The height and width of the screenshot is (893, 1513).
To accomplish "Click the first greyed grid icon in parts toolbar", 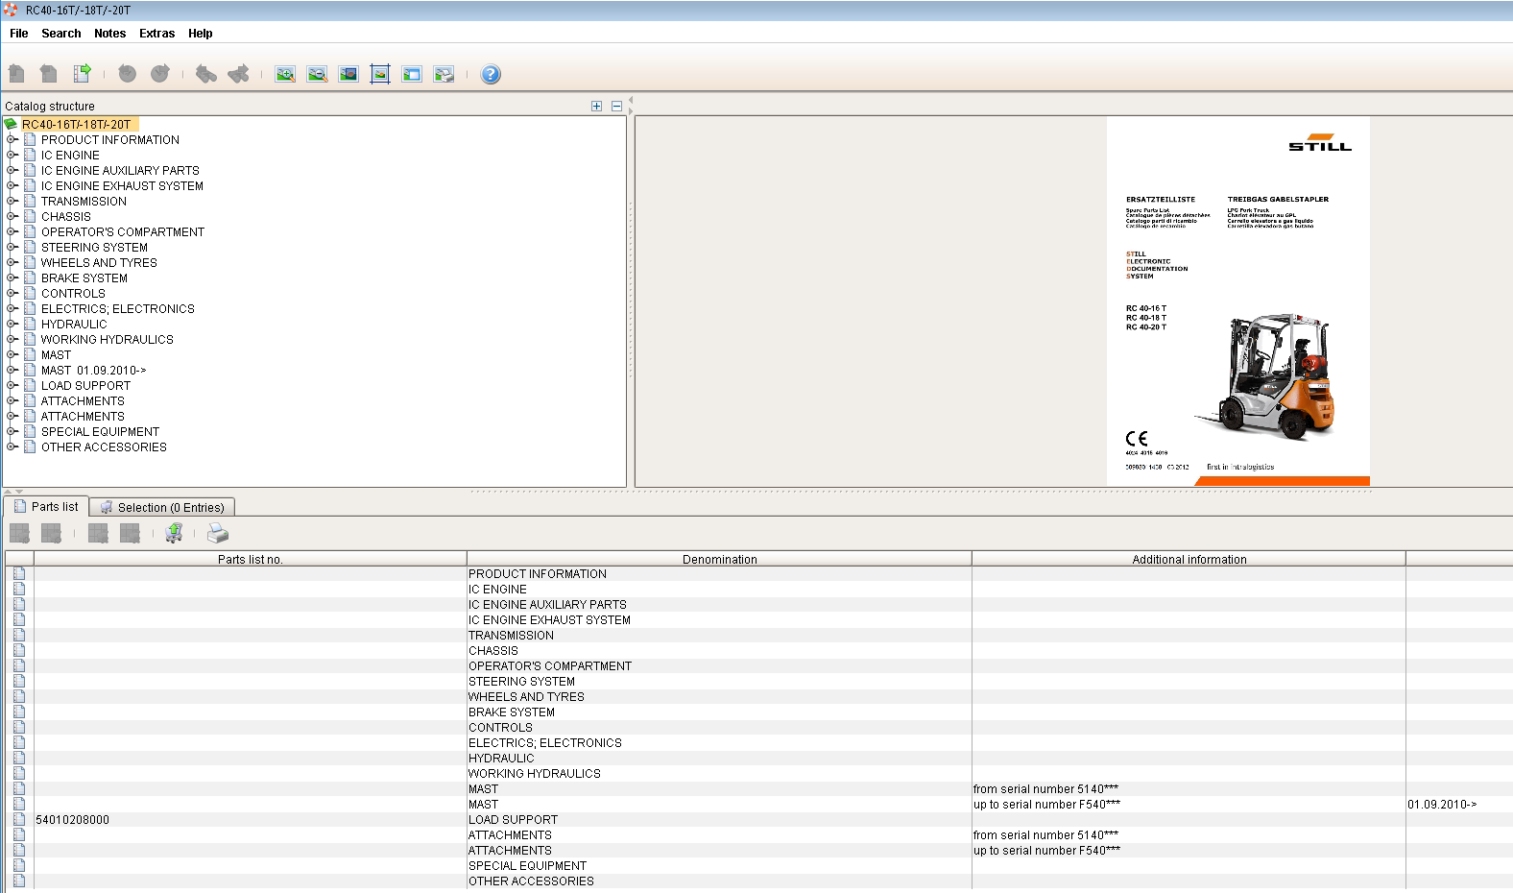I will 19,533.
